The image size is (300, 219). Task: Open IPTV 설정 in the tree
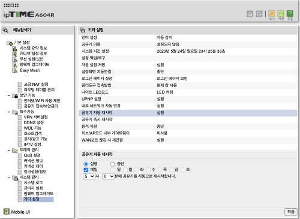tap(32, 145)
